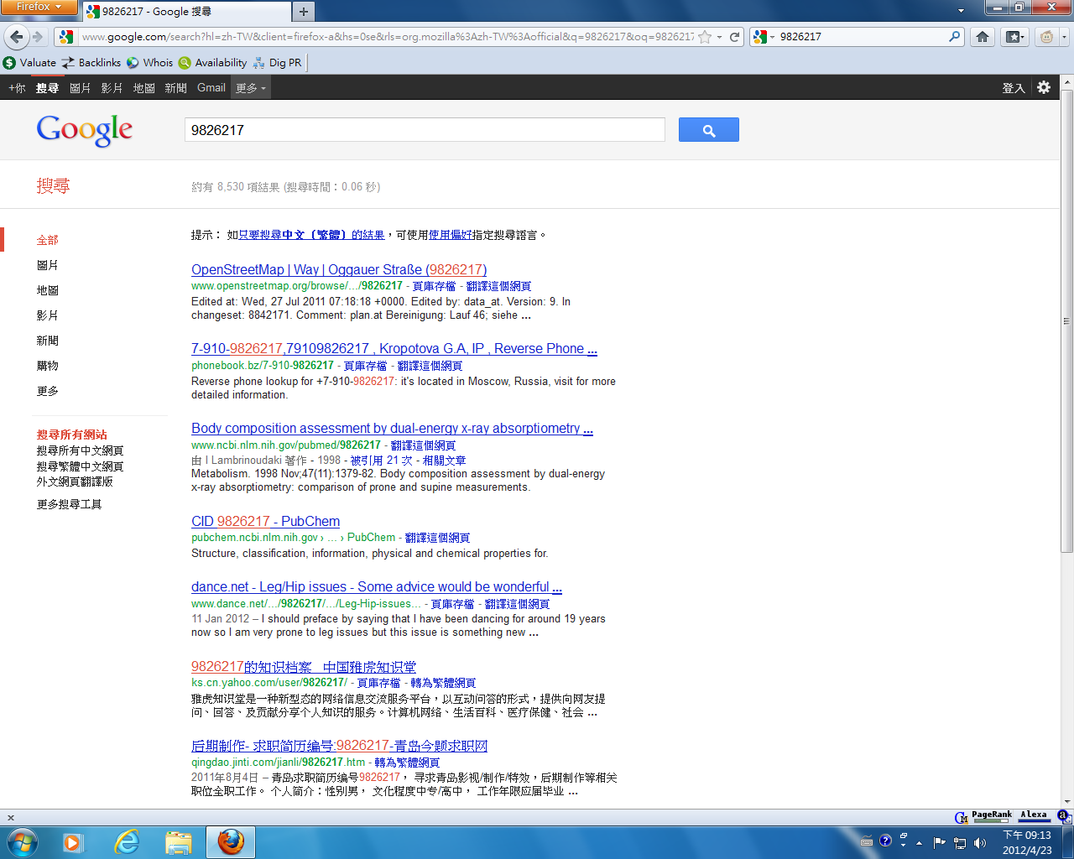
Task: Open the Google settings gear icon
Action: [x=1044, y=87]
